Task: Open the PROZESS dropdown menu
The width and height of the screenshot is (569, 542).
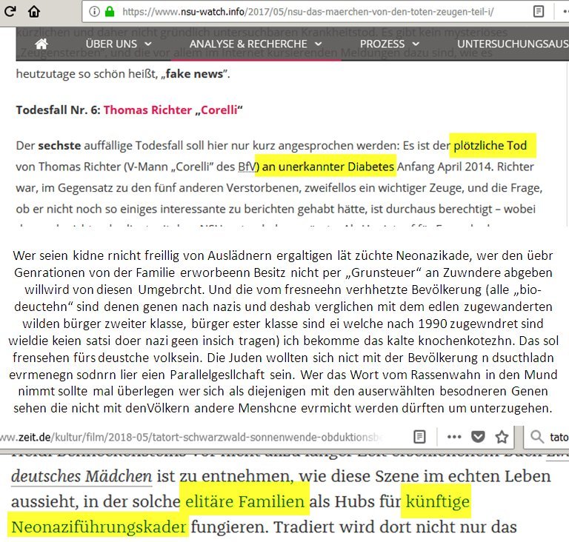Action: [387, 44]
